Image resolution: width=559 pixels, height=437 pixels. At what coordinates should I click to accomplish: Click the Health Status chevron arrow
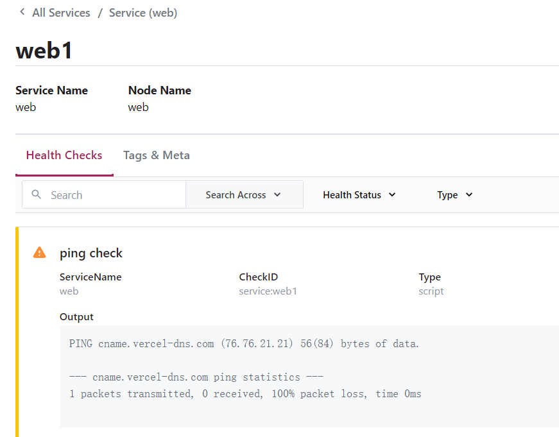(x=392, y=194)
